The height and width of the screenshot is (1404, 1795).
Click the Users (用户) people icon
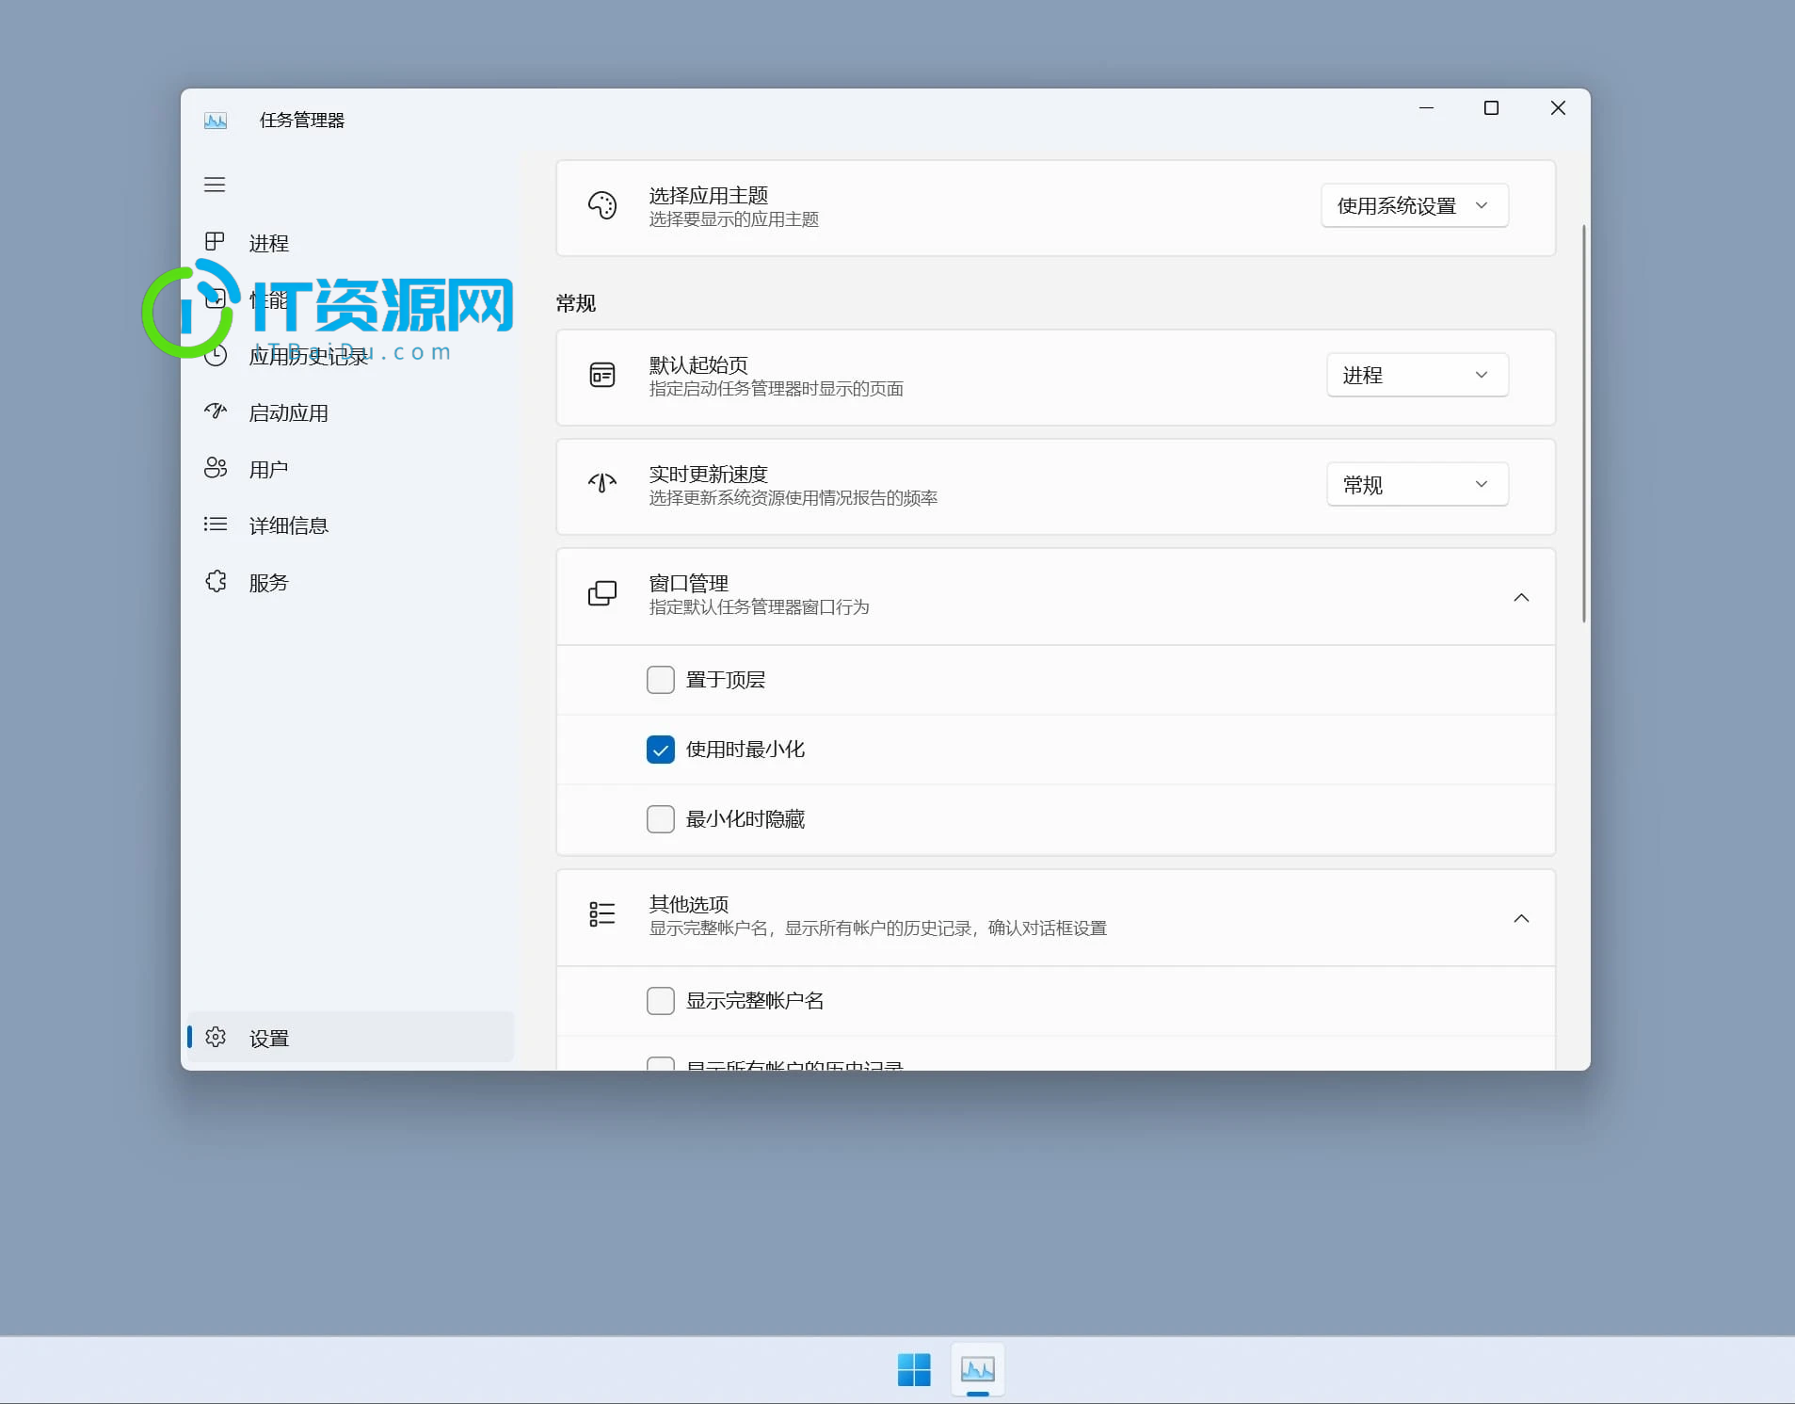tap(216, 468)
